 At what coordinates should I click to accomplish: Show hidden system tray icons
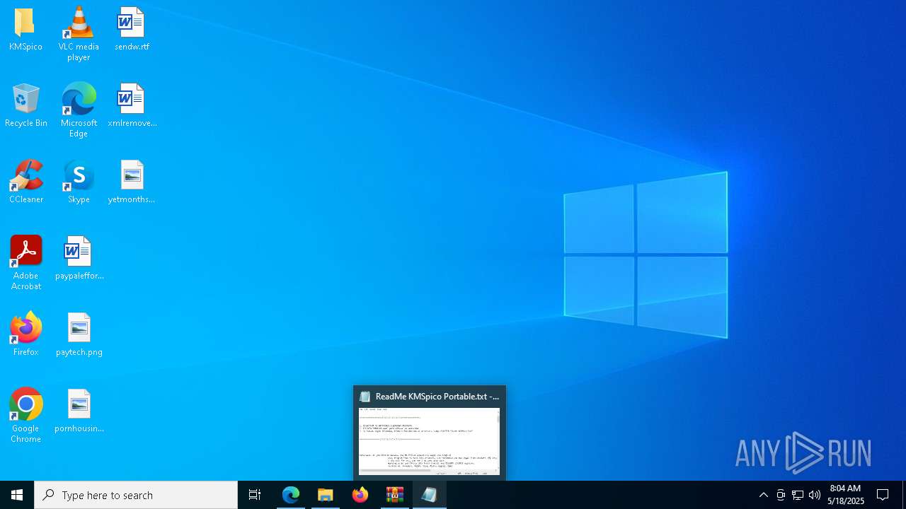click(764, 495)
